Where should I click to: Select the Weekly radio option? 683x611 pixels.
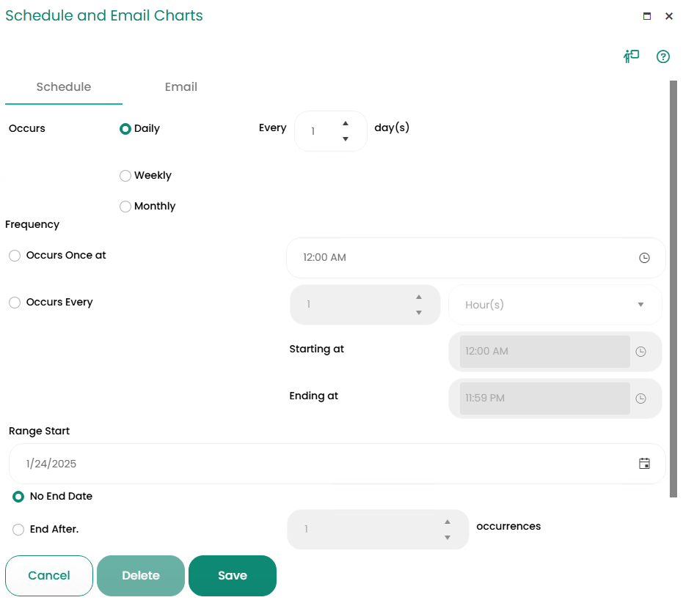point(125,176)
